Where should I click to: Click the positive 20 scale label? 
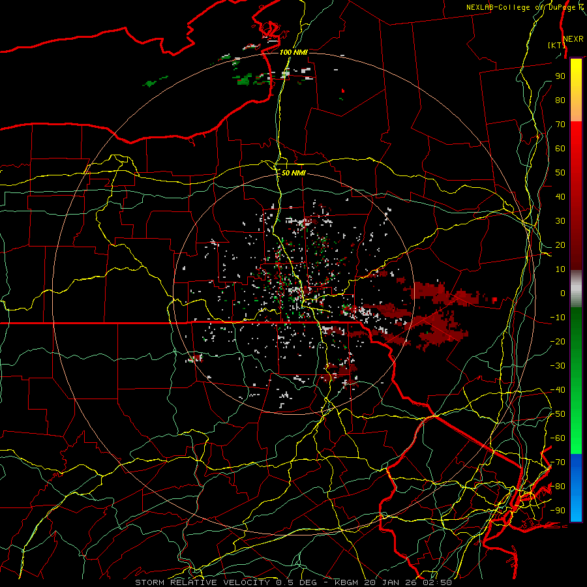click(x=560, y=245)
